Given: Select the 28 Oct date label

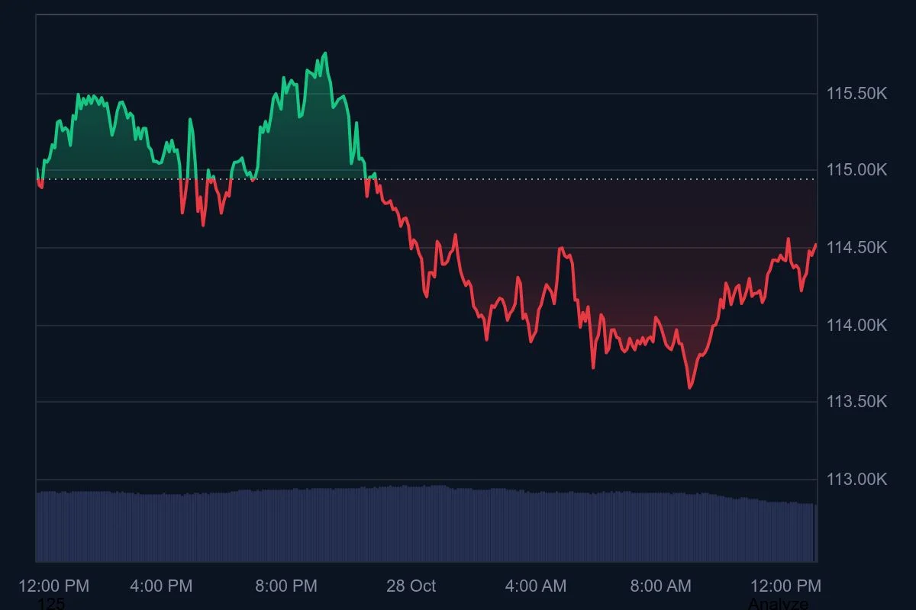Looking at the screenshot, I should pos(411,586).
